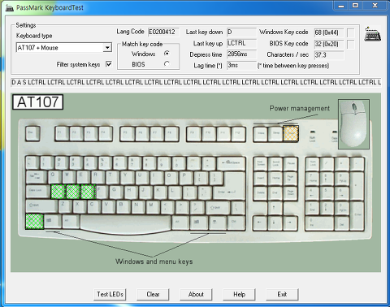Click the Test LEDs button

[x=110, y=294]
